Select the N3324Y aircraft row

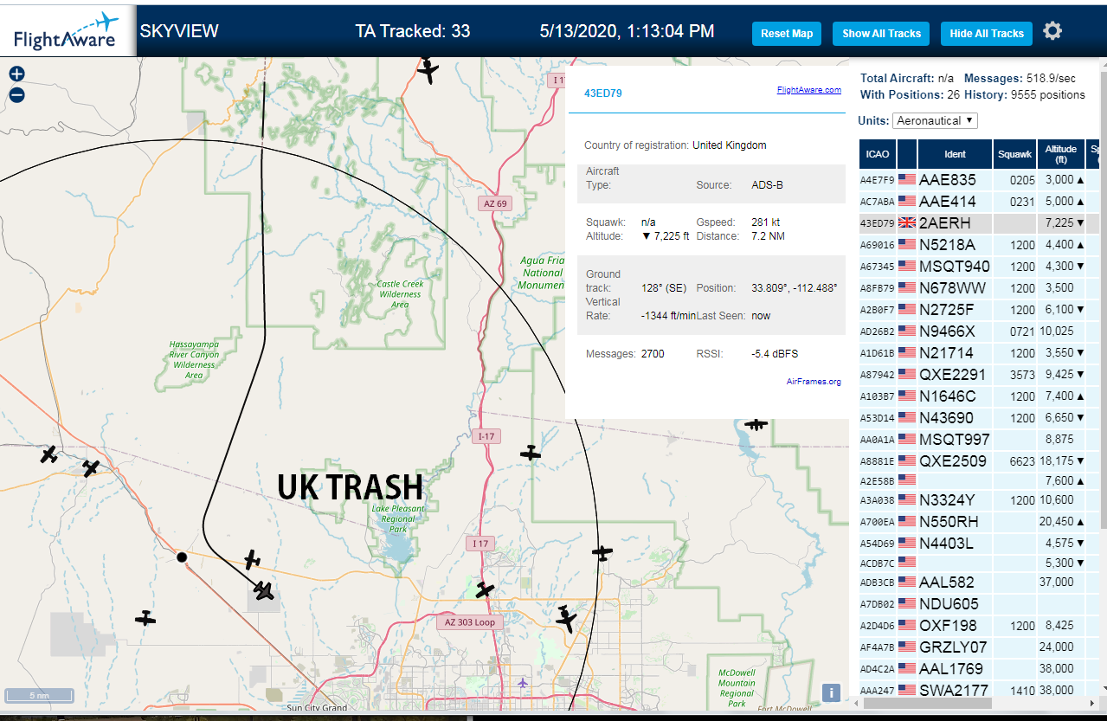pyautogui.click(x=979, y=500)
